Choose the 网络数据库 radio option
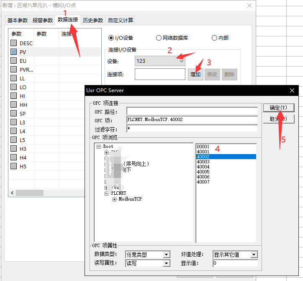The image size is (303, 281). (x=159, y=38)
